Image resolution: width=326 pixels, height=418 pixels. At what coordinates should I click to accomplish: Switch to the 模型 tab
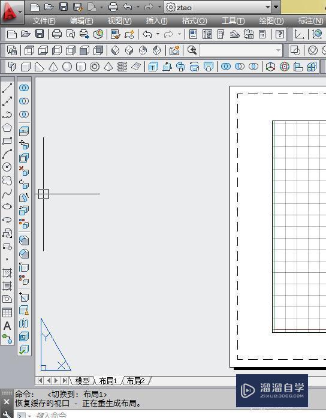click(82, 381)
